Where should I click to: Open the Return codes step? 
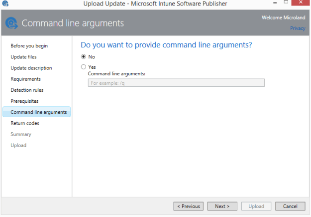pos(25,123)
